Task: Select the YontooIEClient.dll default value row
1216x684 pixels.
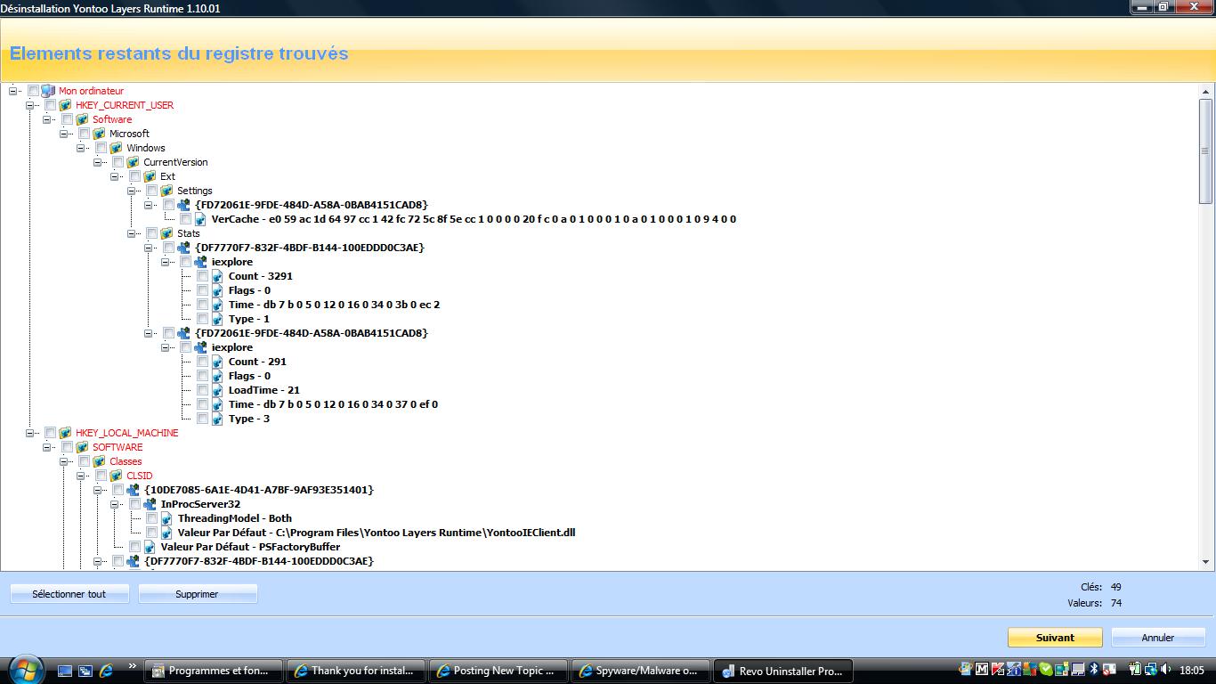Action: (x=376, y=533)
